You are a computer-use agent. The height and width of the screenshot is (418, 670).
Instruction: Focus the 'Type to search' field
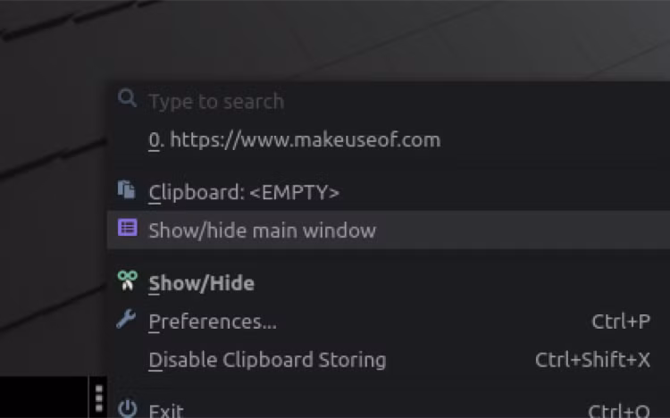[x=388, y=101]
